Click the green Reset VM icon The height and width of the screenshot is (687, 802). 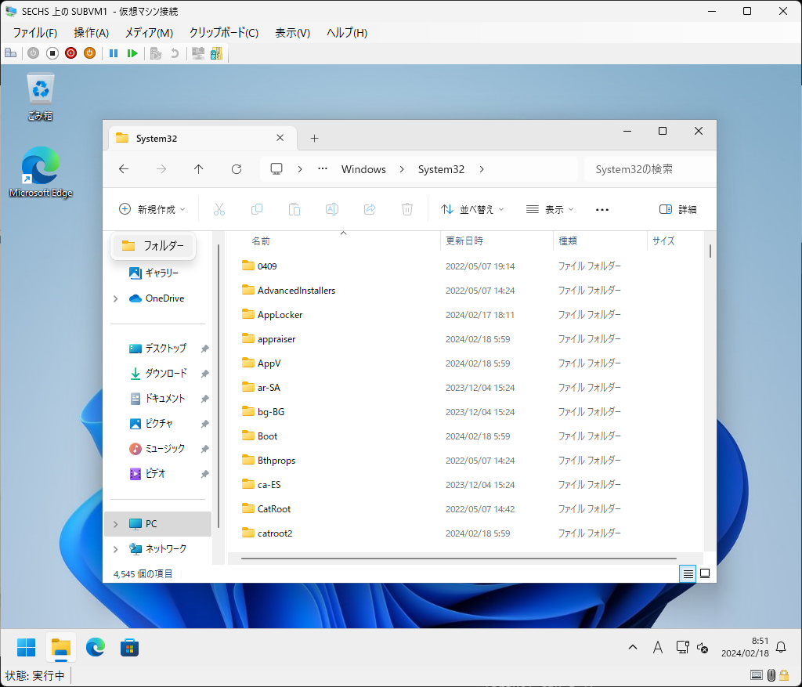click(x=132, y=53)
